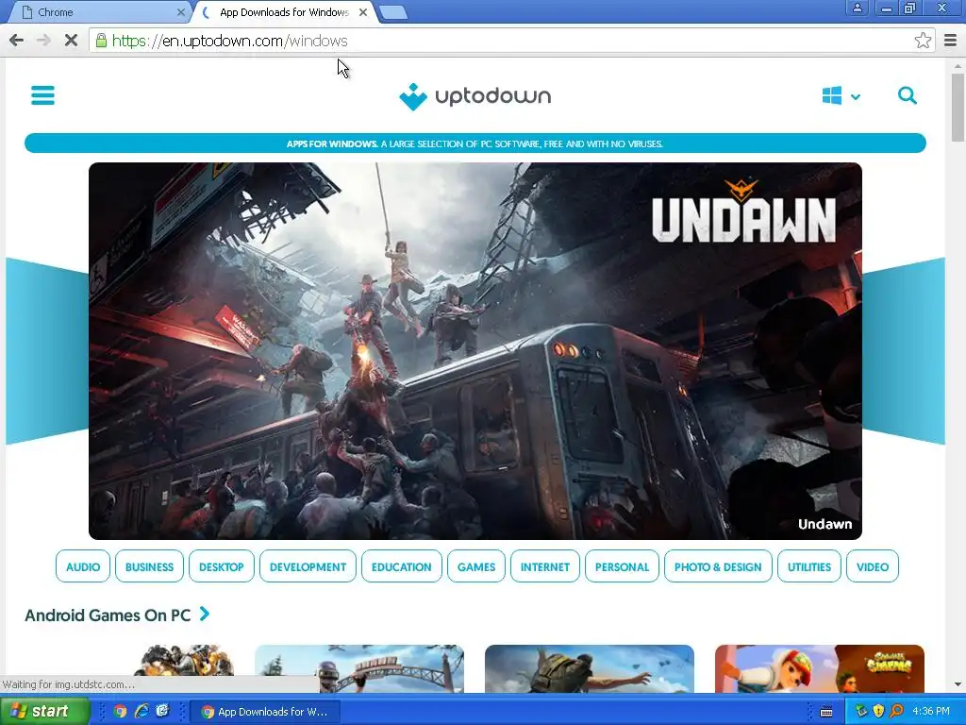966x725 pixels.
Task: Bookmark this page with the star icon
Action: (x=923, y=41)
